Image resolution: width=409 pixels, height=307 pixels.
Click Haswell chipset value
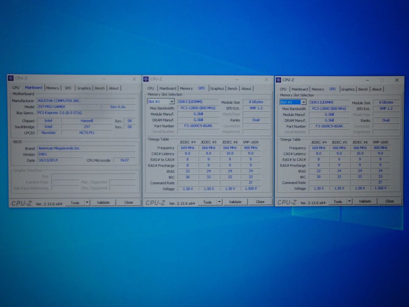click(x=87, y=121)
